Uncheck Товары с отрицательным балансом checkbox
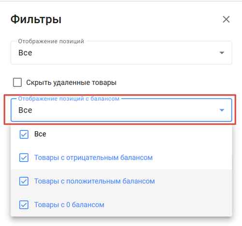 pos(24,157)
